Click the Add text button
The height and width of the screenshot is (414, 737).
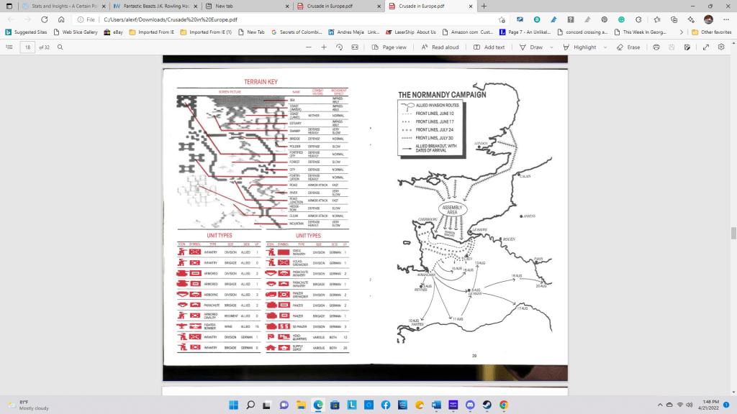point(489,47)
